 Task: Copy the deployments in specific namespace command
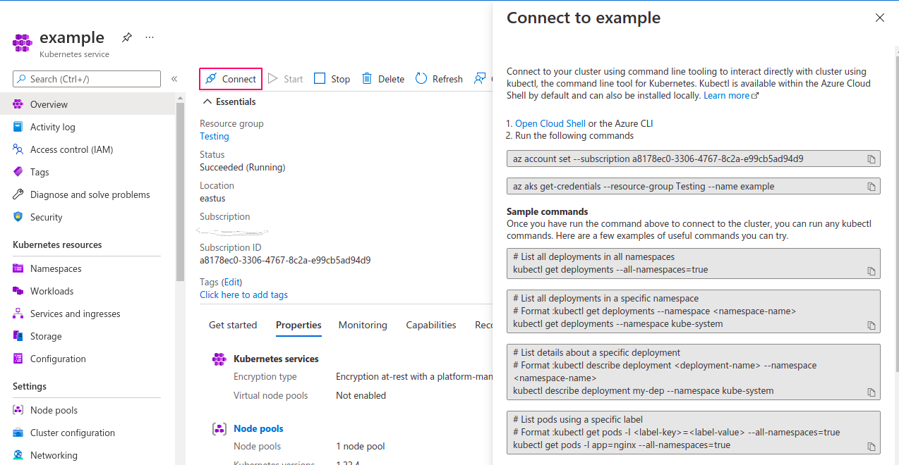click(871, 325)
